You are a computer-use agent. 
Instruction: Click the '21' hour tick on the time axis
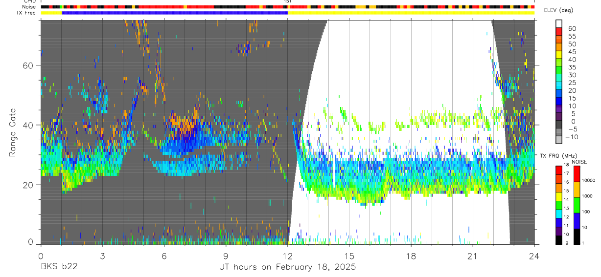[x=473, y=256]
